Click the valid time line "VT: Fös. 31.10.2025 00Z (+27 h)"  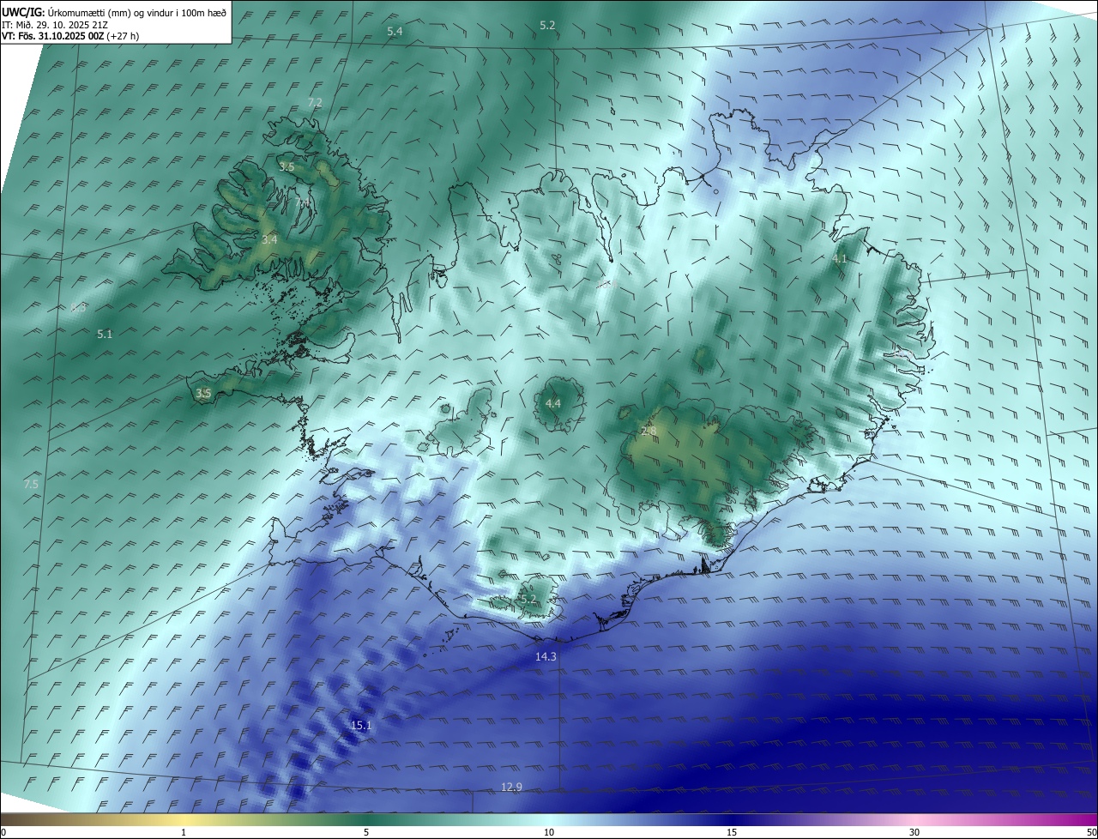(x=70, y=36)
